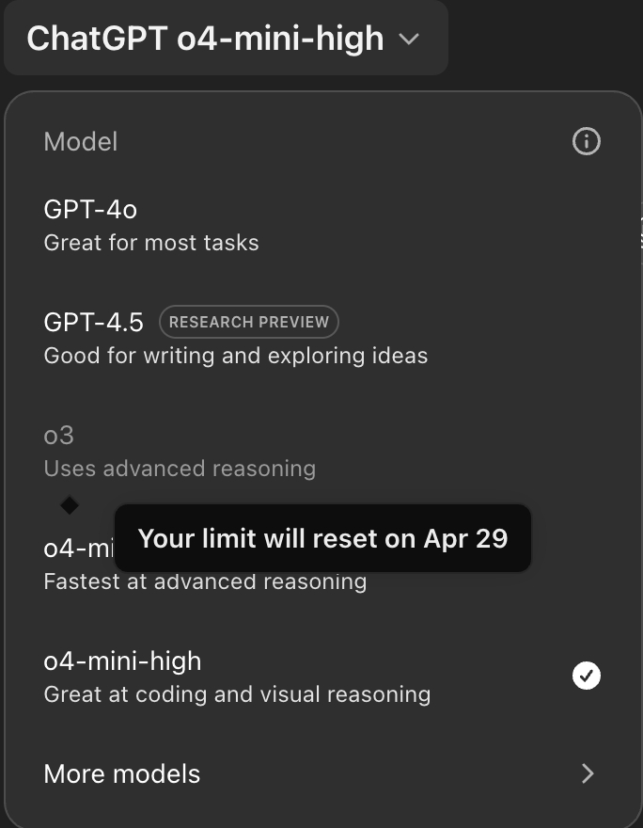Screen dimensions: 643x828
Task: Switch to the o4-mini model
Action: tap(77, 549)
